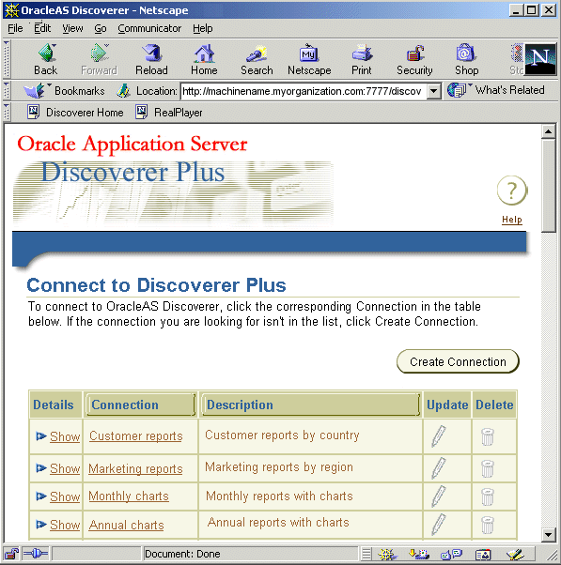Open the Security toolbar icon

click(x=414, y=59)
